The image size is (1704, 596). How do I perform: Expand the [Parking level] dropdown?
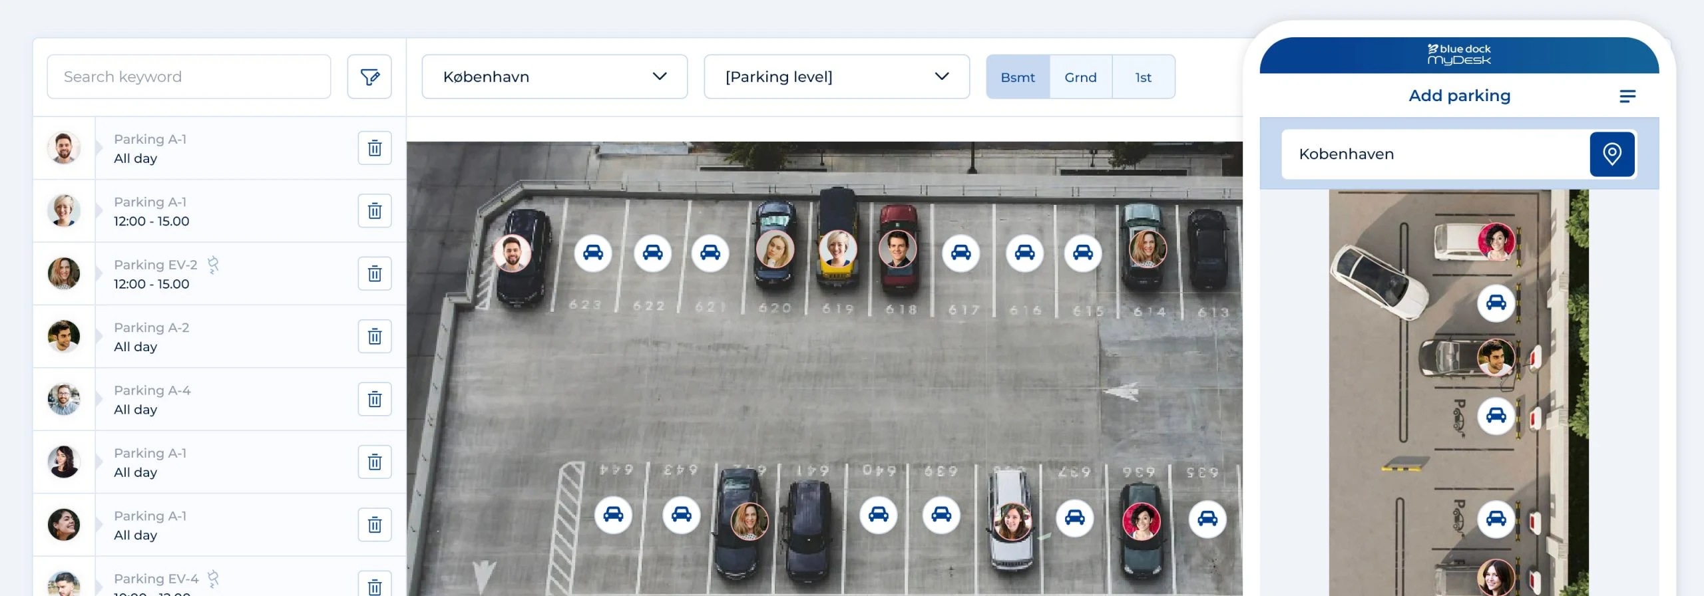(x=837, y=76)
